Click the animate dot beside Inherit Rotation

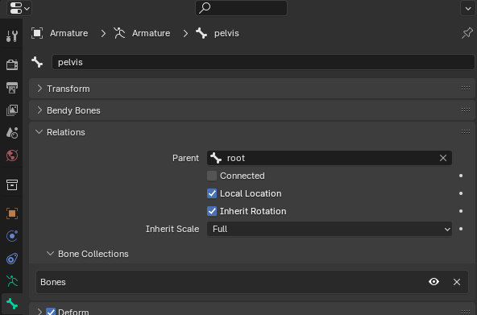tap(461, 211)
